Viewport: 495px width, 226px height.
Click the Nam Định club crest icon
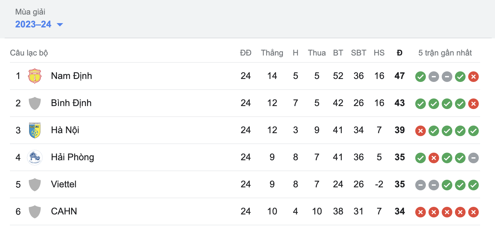coord(35,76)
